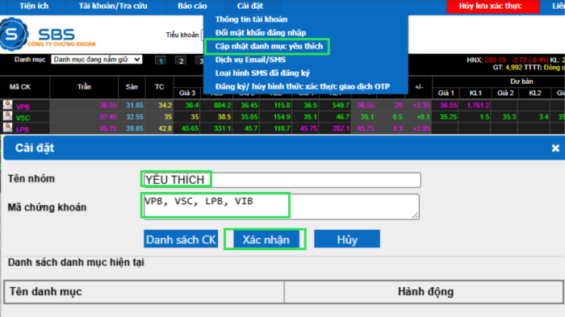Click the TC column header
Screen dimensions: 565x317
[159, 87]
